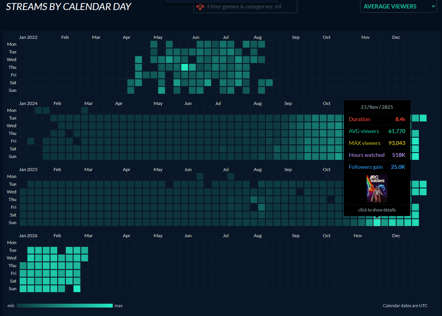Click the 'Calendar dates are UTC' note
The width and height of the screenshot is (442, 316).
[x=405, y=306]
